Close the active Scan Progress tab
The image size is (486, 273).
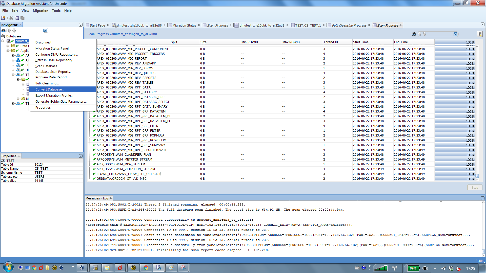pos(401,25)
